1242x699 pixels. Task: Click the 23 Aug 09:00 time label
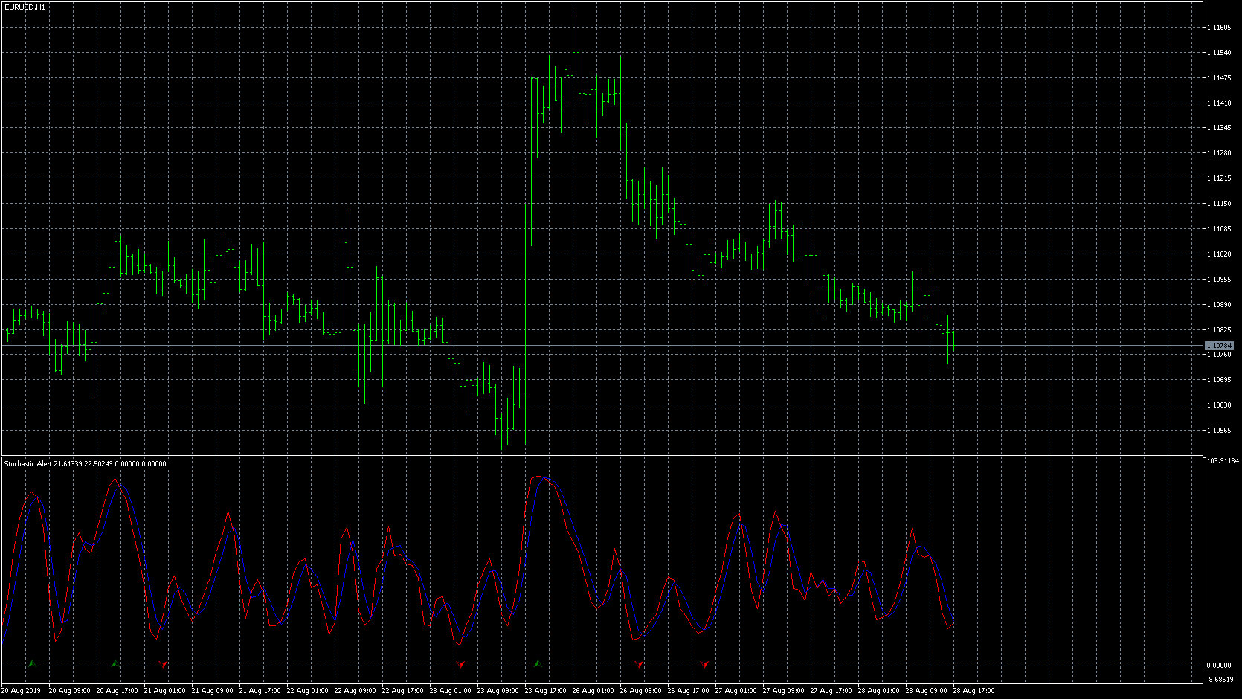(x=498, y=691)
